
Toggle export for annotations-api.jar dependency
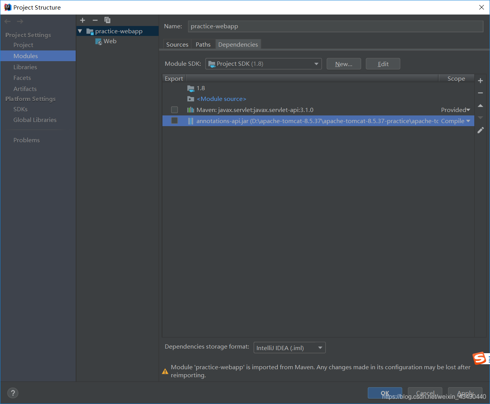pyautogui.click(x=175, y=121)
